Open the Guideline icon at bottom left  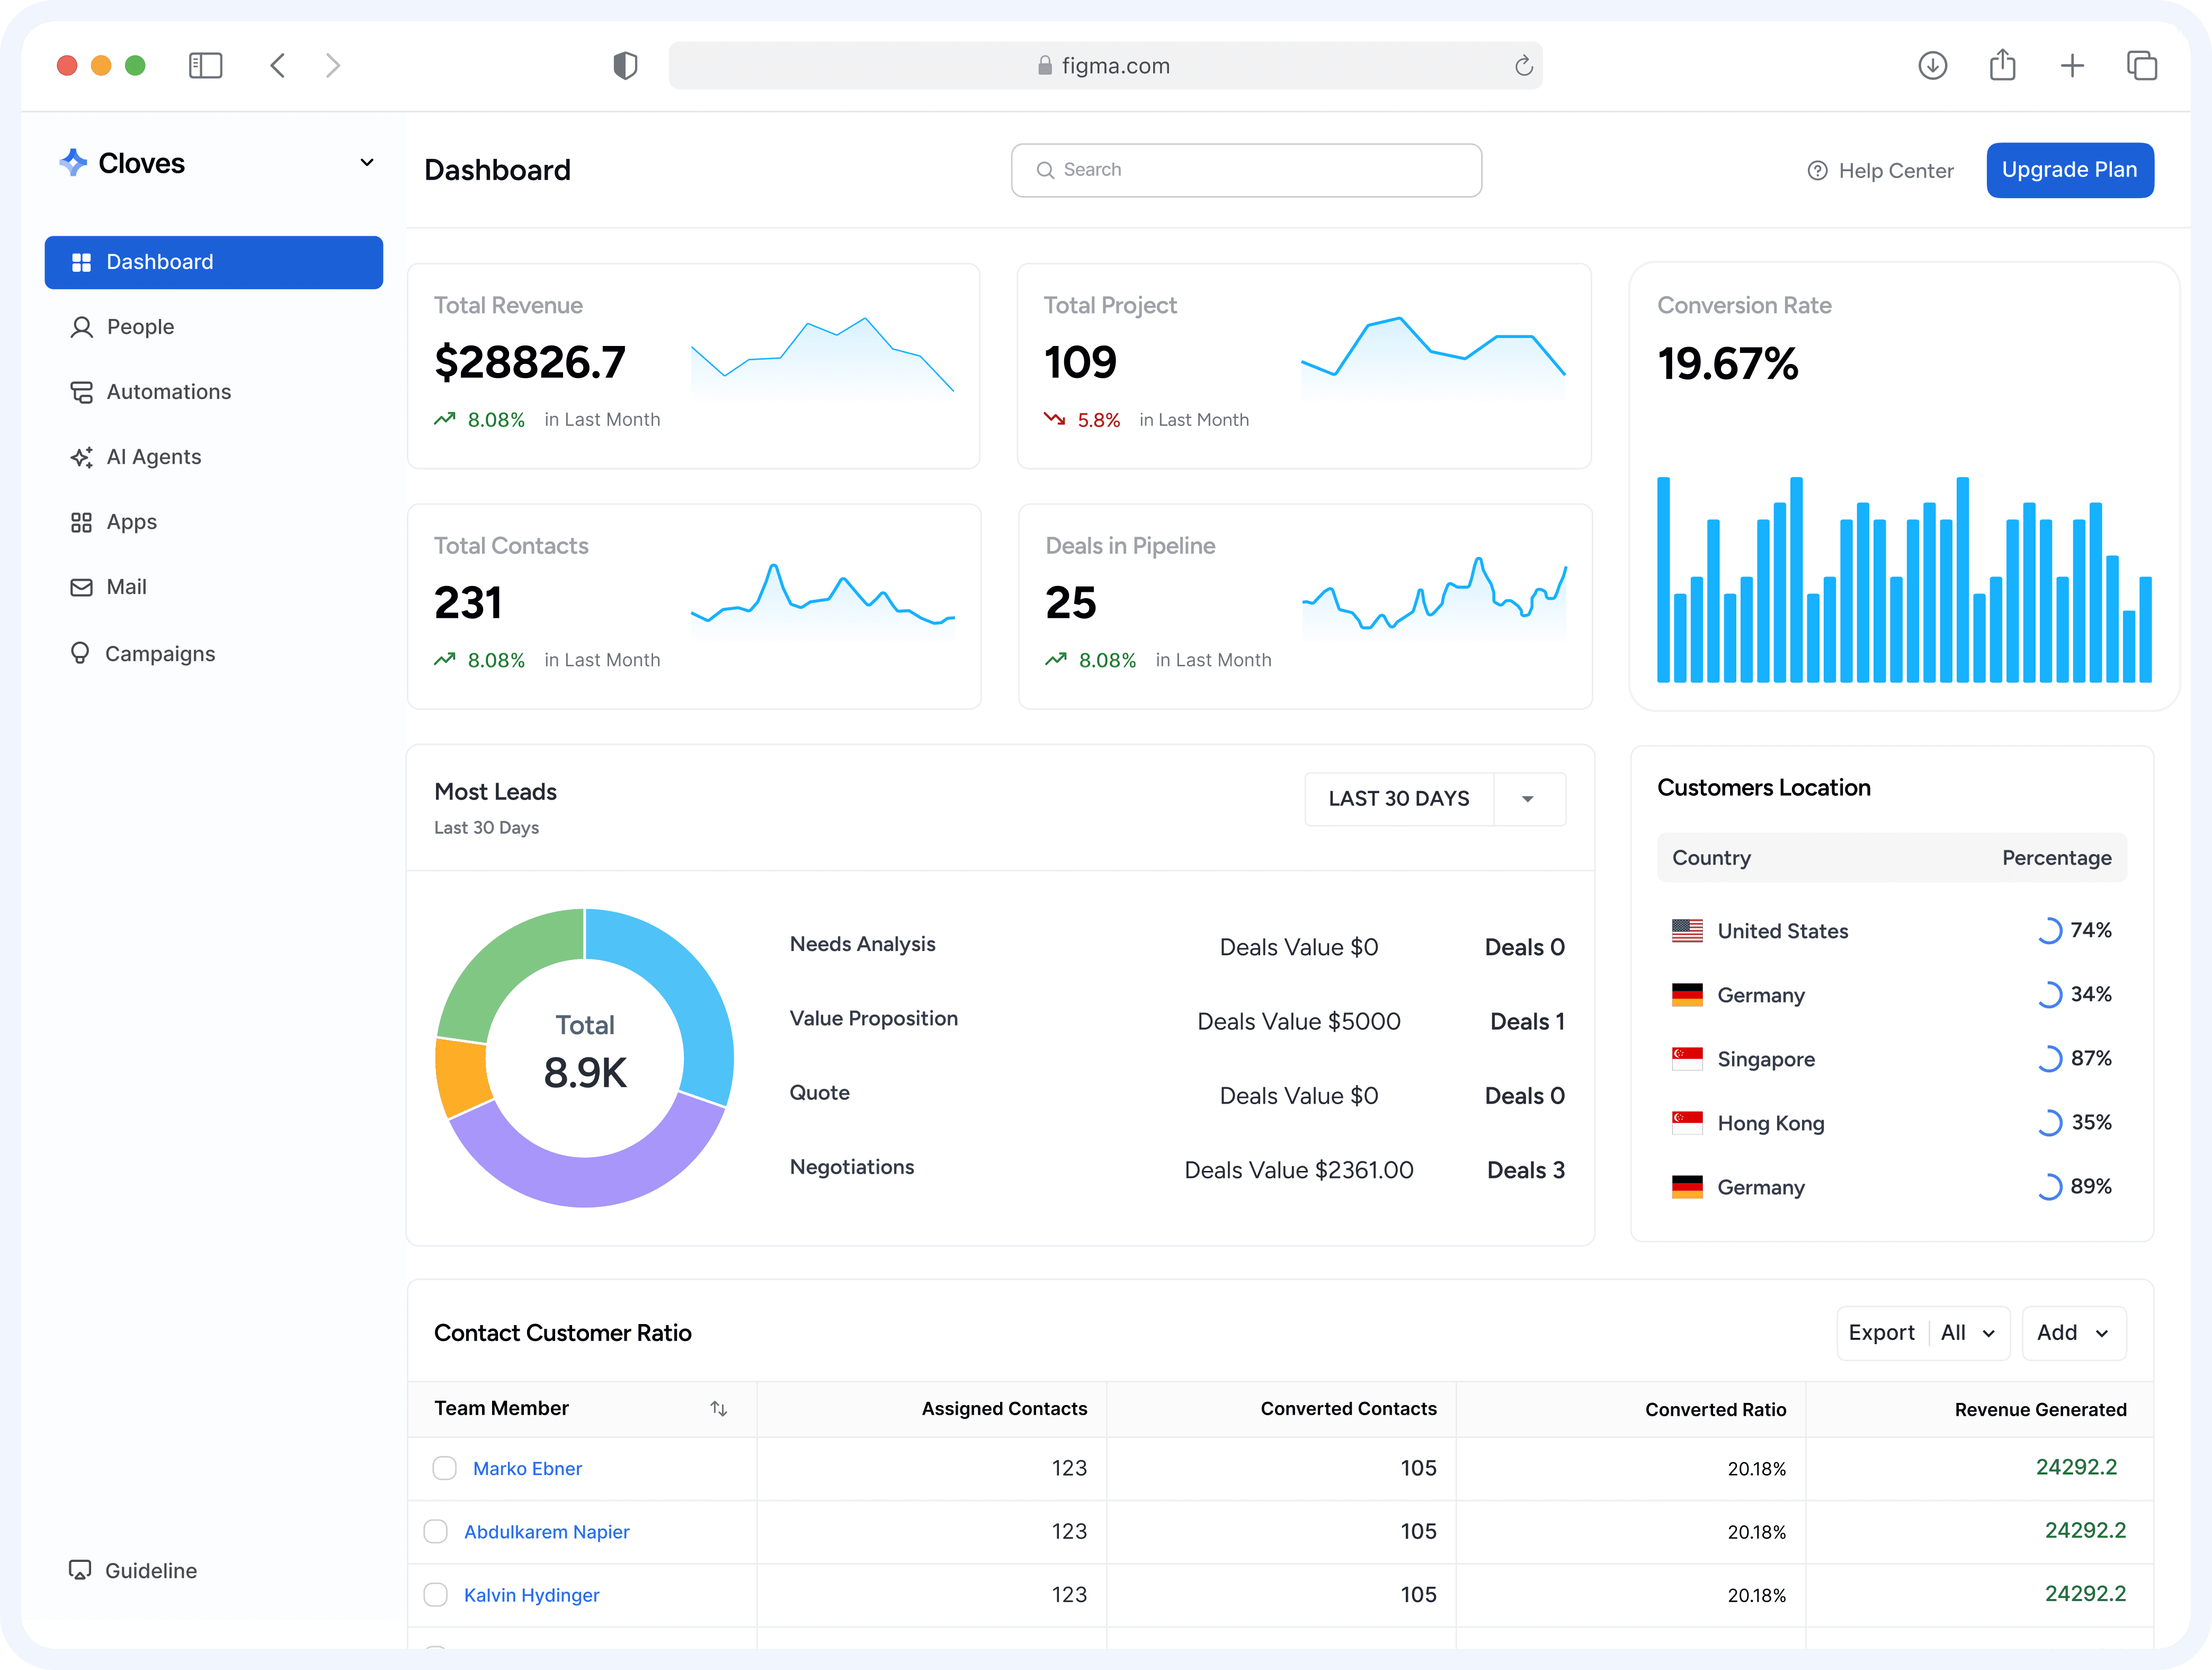pyautogui.click(x=80, y=1570)
